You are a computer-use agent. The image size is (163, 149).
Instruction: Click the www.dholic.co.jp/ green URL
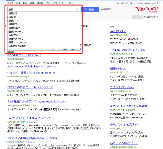pyautogui.click(x=119, y=35)
